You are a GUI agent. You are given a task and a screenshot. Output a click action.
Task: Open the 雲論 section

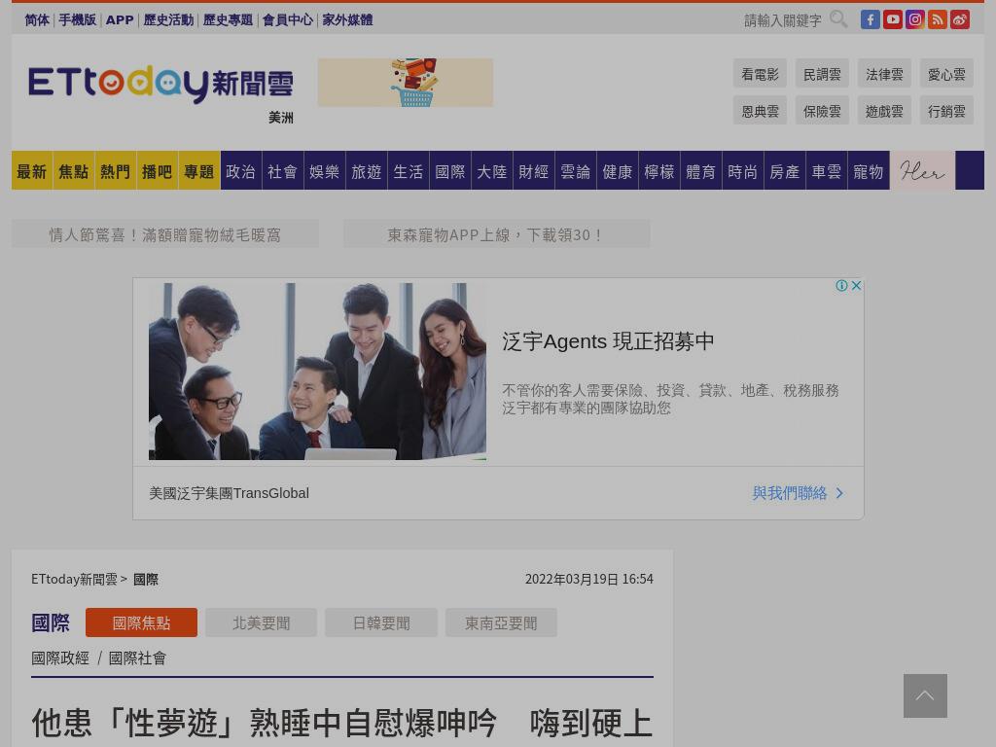click(x=576, y=171)
